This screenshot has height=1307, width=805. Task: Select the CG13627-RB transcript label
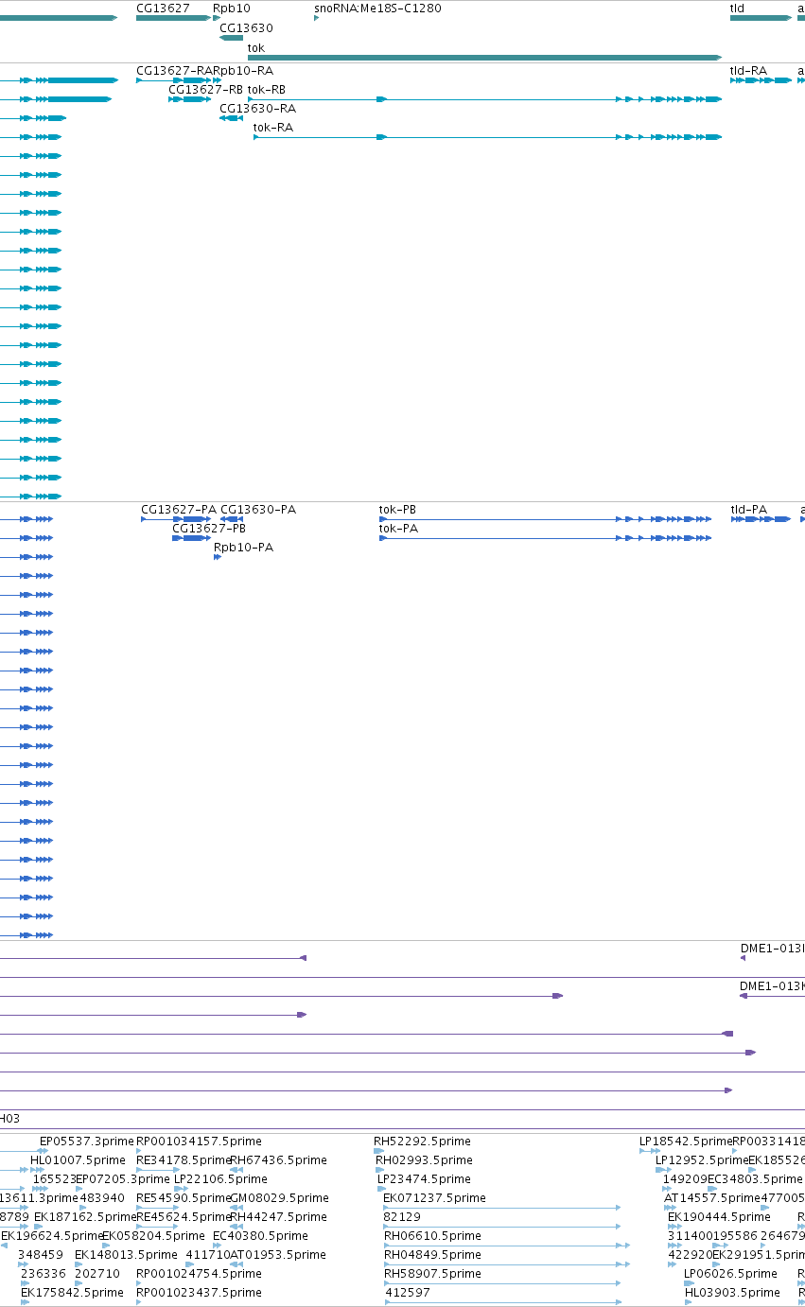(205, 90)
